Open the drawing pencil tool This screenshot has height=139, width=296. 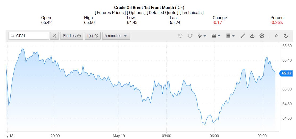242,36
